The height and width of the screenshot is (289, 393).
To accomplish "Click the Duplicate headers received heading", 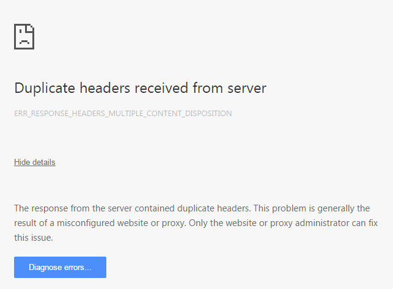I will click(x=140, y=88).
